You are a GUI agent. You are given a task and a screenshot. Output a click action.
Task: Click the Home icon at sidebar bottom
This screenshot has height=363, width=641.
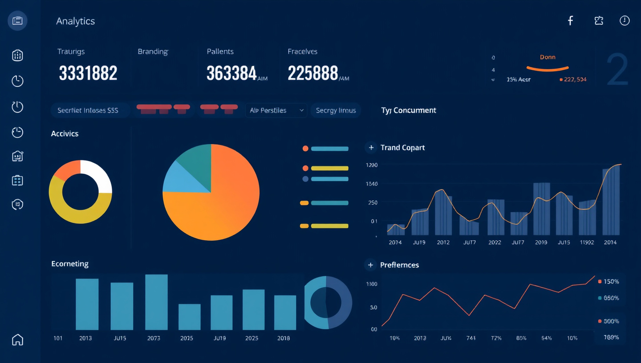coord(17,340)
